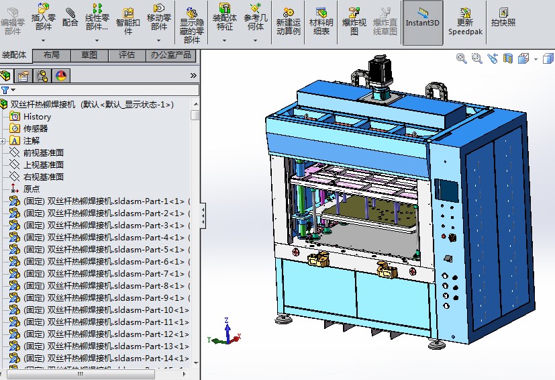The height and width of the screenshot is (380, 555).
Task: Open DisplayManager color ball tab
Action: tap(61, 76)
